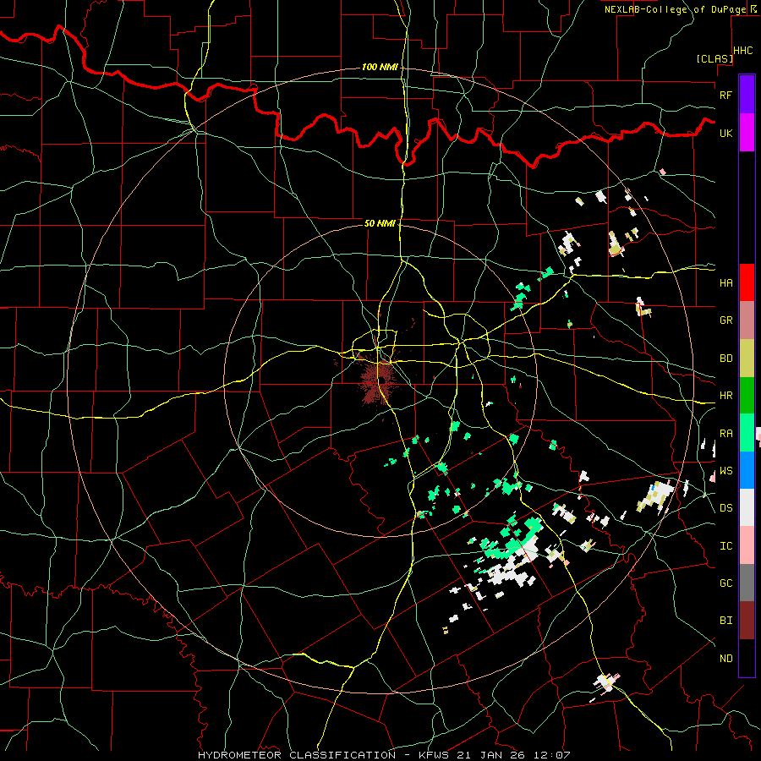
Task: Click the GR legend label
Action: pos(725,320)
